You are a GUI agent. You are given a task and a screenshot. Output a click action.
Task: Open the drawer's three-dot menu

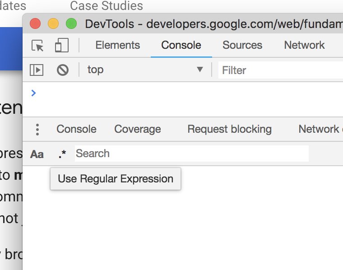click(x=37, y=130)
